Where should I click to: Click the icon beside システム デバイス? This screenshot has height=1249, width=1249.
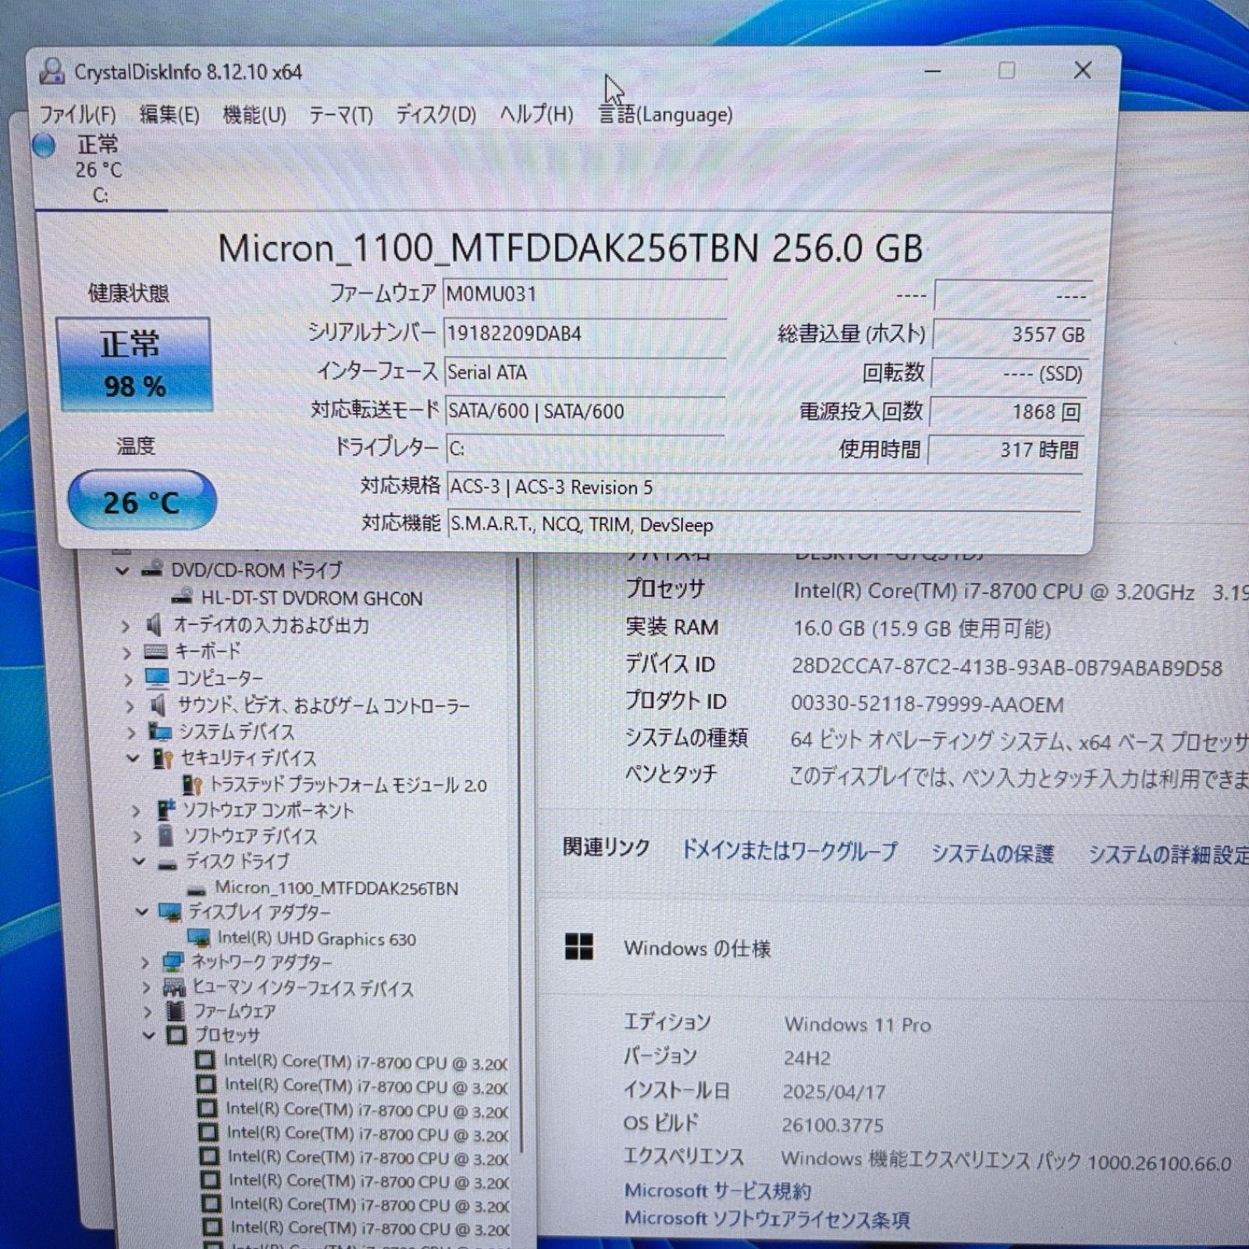[x=161, y=732]
